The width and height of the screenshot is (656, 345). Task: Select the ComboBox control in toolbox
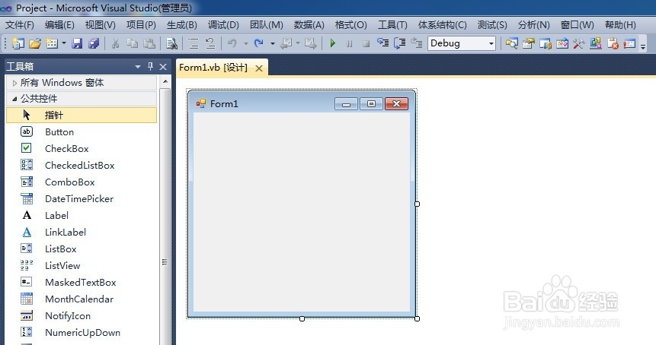[82, 182]
